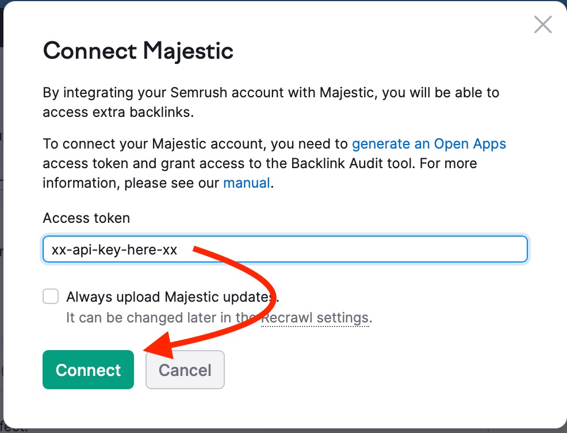This screenshot has height=433, width=567.
Task: Follow the Open Apps token generation link
Action: point(428,143)
